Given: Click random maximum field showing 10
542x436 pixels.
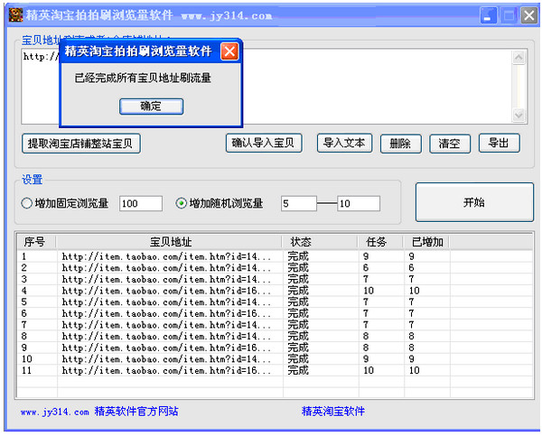Looking at the screenshot, I should tap(359, 203).
